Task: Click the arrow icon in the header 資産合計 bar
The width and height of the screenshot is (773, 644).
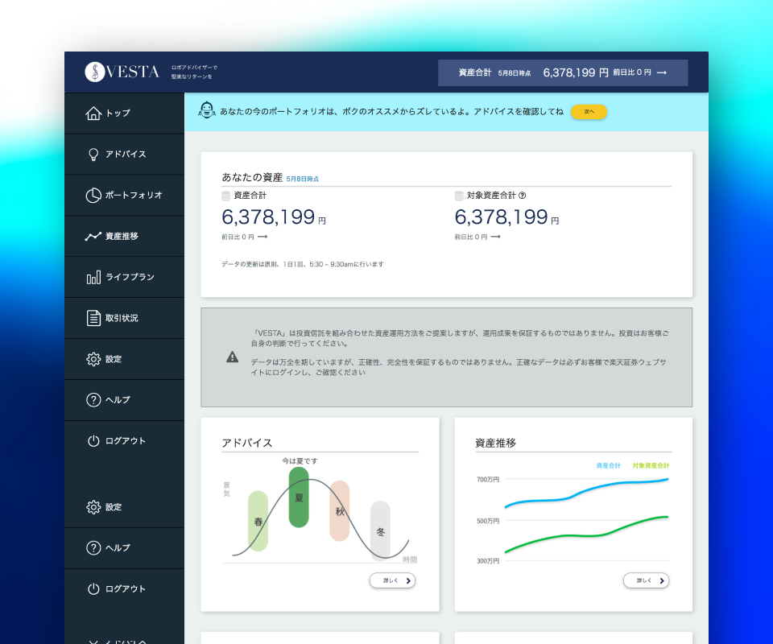Action: pyautogui.click(x=662, y=72)
